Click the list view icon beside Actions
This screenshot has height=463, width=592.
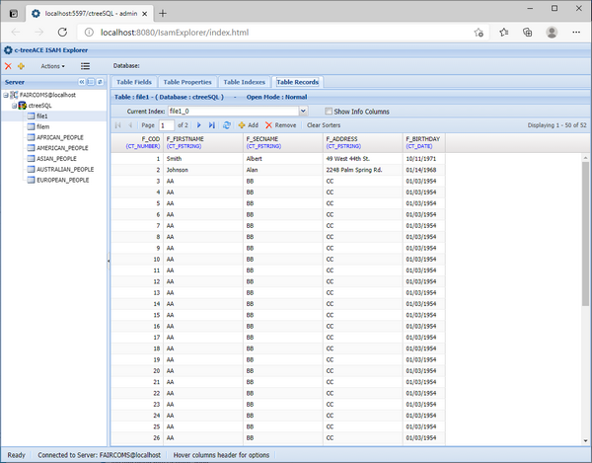[86, 66]
